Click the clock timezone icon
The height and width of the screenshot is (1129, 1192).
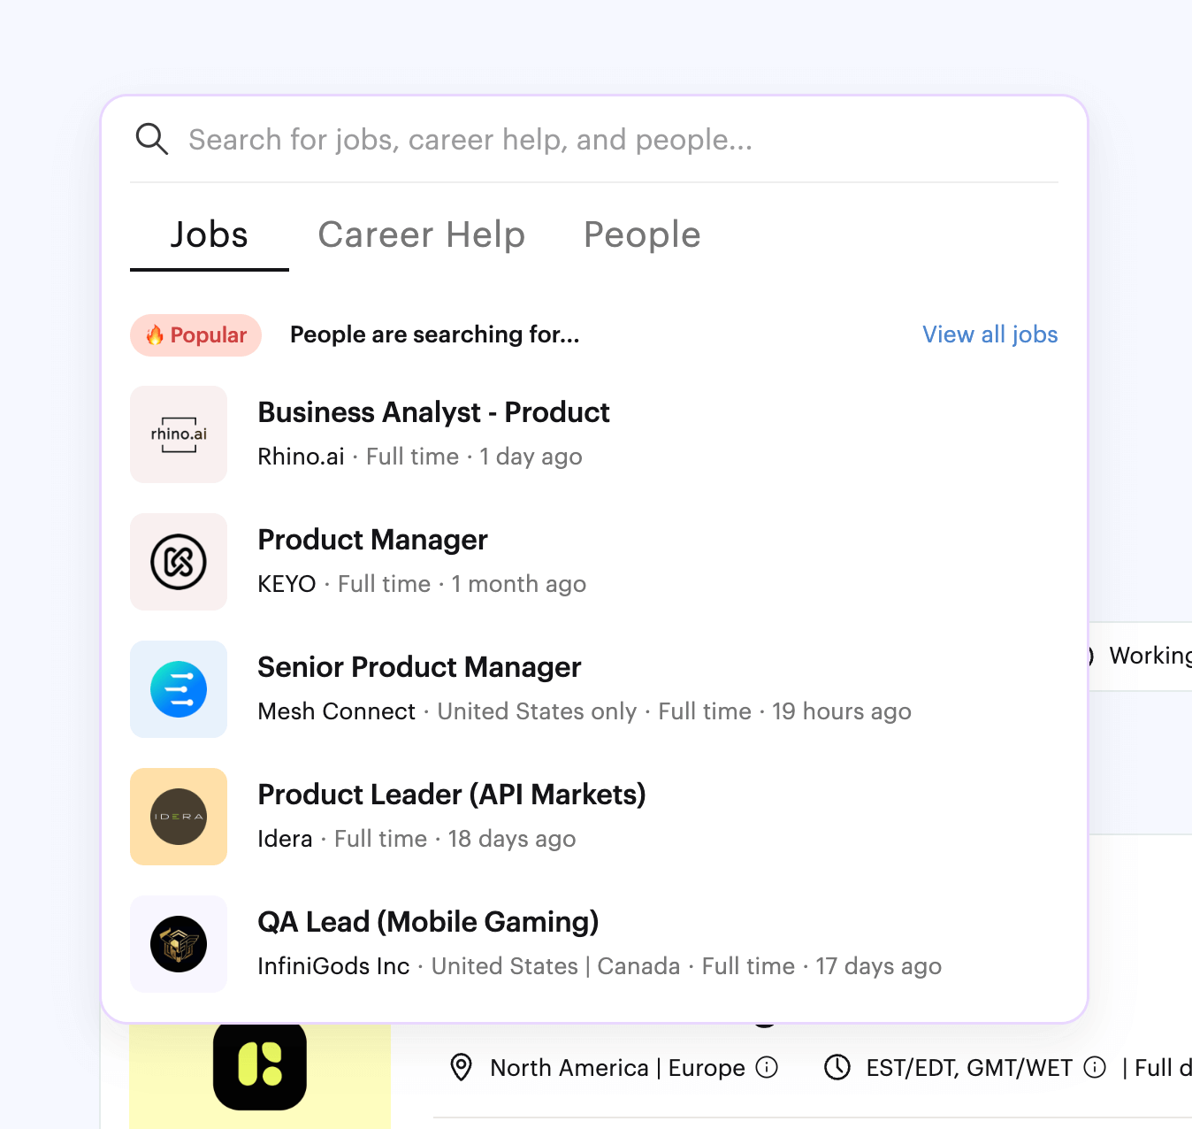pyautogui.click(x=837, y=1068)
